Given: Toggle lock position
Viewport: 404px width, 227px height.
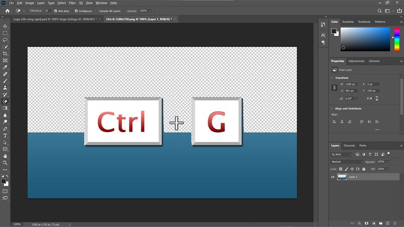Looking at the screenshot, I should [x=352, y=169].
